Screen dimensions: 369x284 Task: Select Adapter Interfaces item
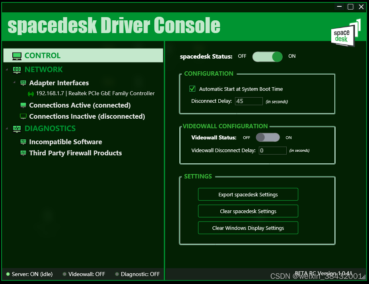pyautogui.click(x=59, y=83)
